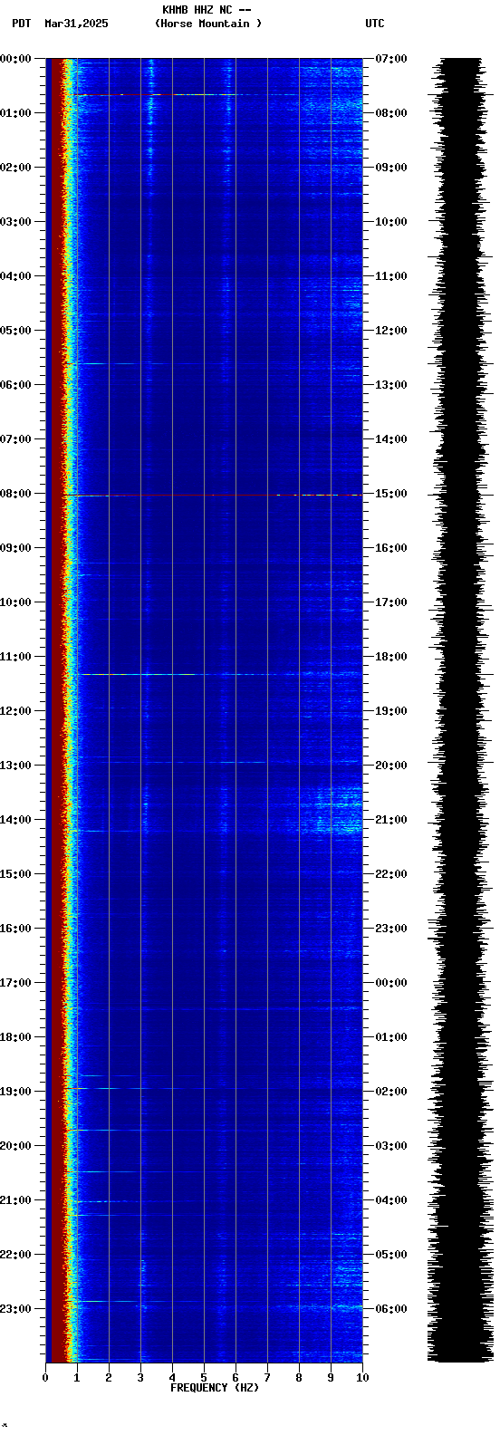Click the 14:00 label on PDT axis

click(15, 820)
